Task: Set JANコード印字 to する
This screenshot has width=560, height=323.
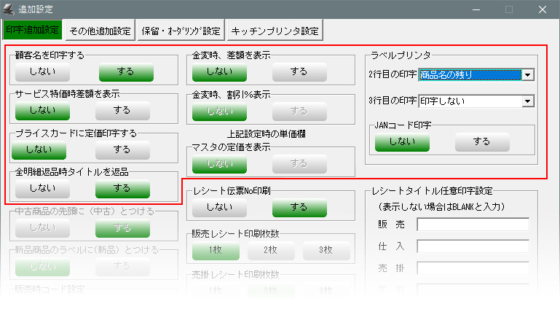Action: click(x=482, y=142)
